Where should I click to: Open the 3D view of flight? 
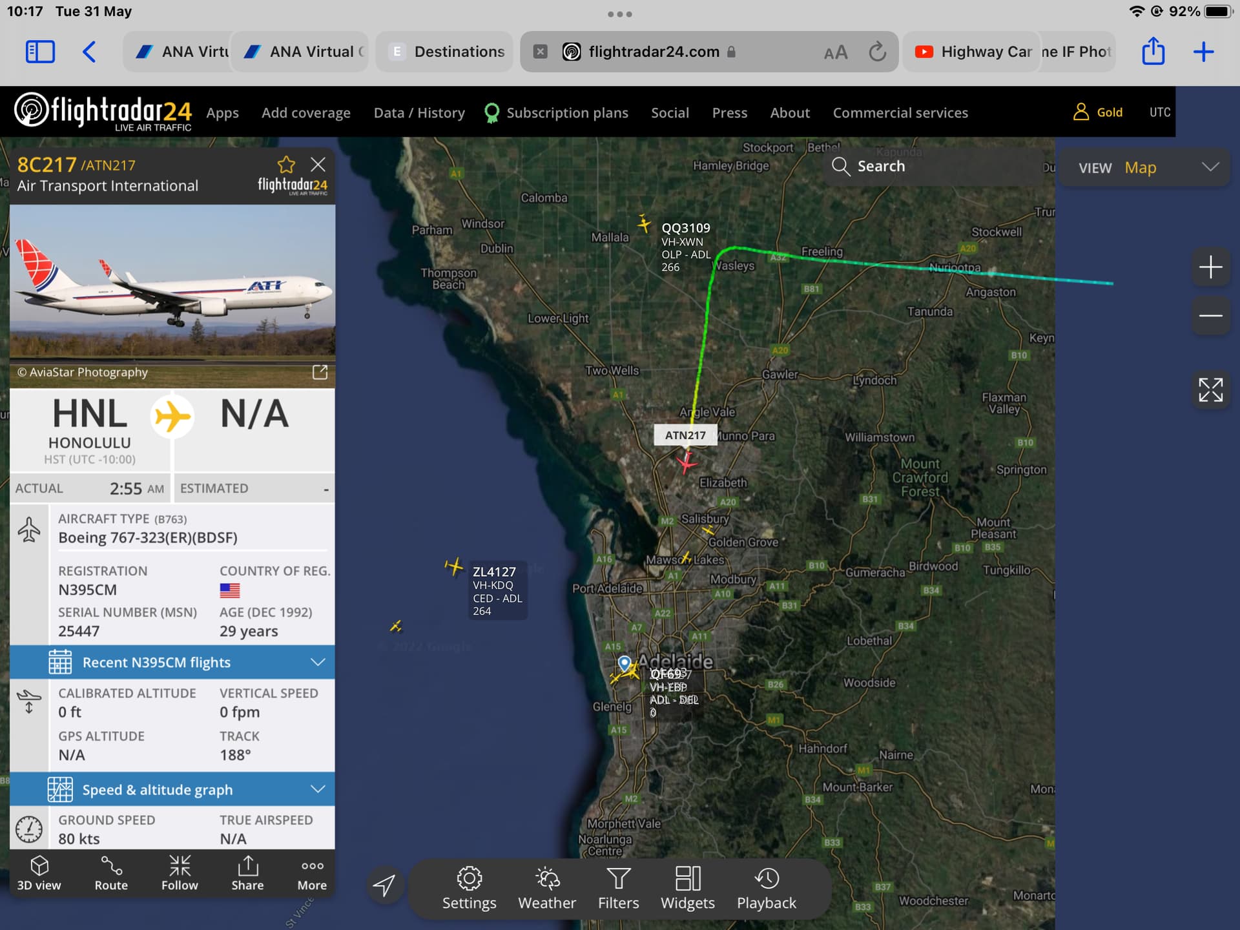[39, 873]
